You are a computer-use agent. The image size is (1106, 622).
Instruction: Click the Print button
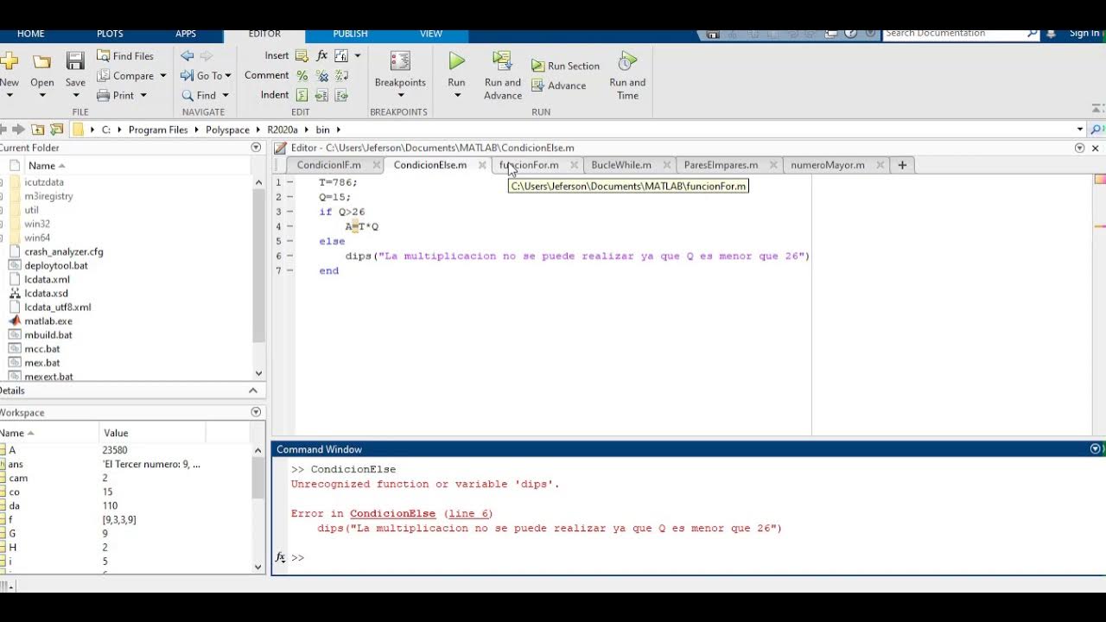(x=122, y=96)
